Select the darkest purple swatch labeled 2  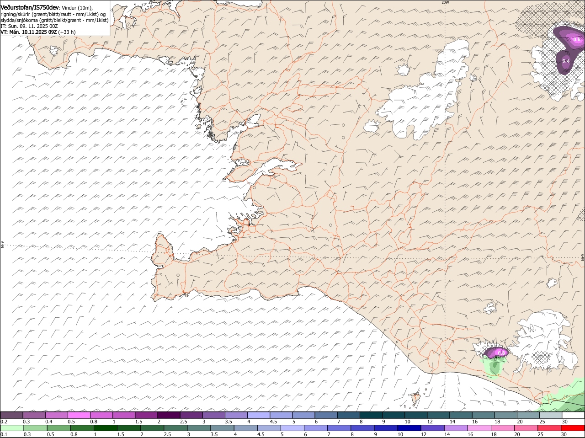coord(169,415)
